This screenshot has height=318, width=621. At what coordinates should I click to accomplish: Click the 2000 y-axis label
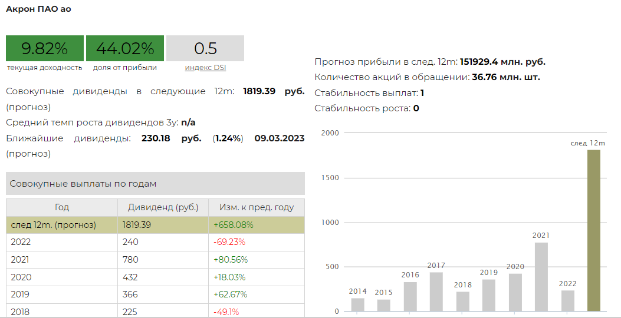(x=330, y=133)
